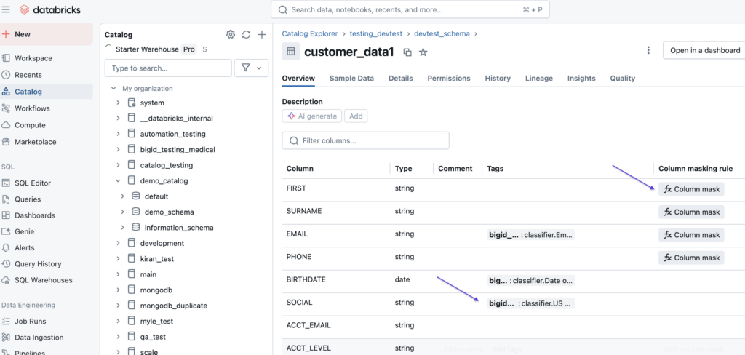Screen dimensions: 745x355
Task: Click SOCIAL row classifier tag
Action: click(531, 303)
